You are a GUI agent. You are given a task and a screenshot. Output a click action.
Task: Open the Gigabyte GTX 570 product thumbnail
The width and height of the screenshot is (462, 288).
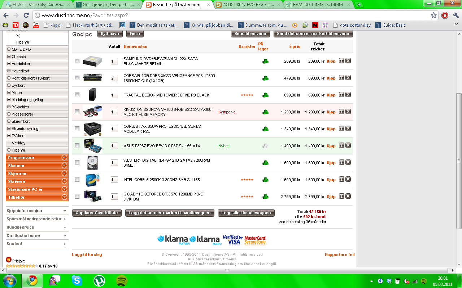92,196
